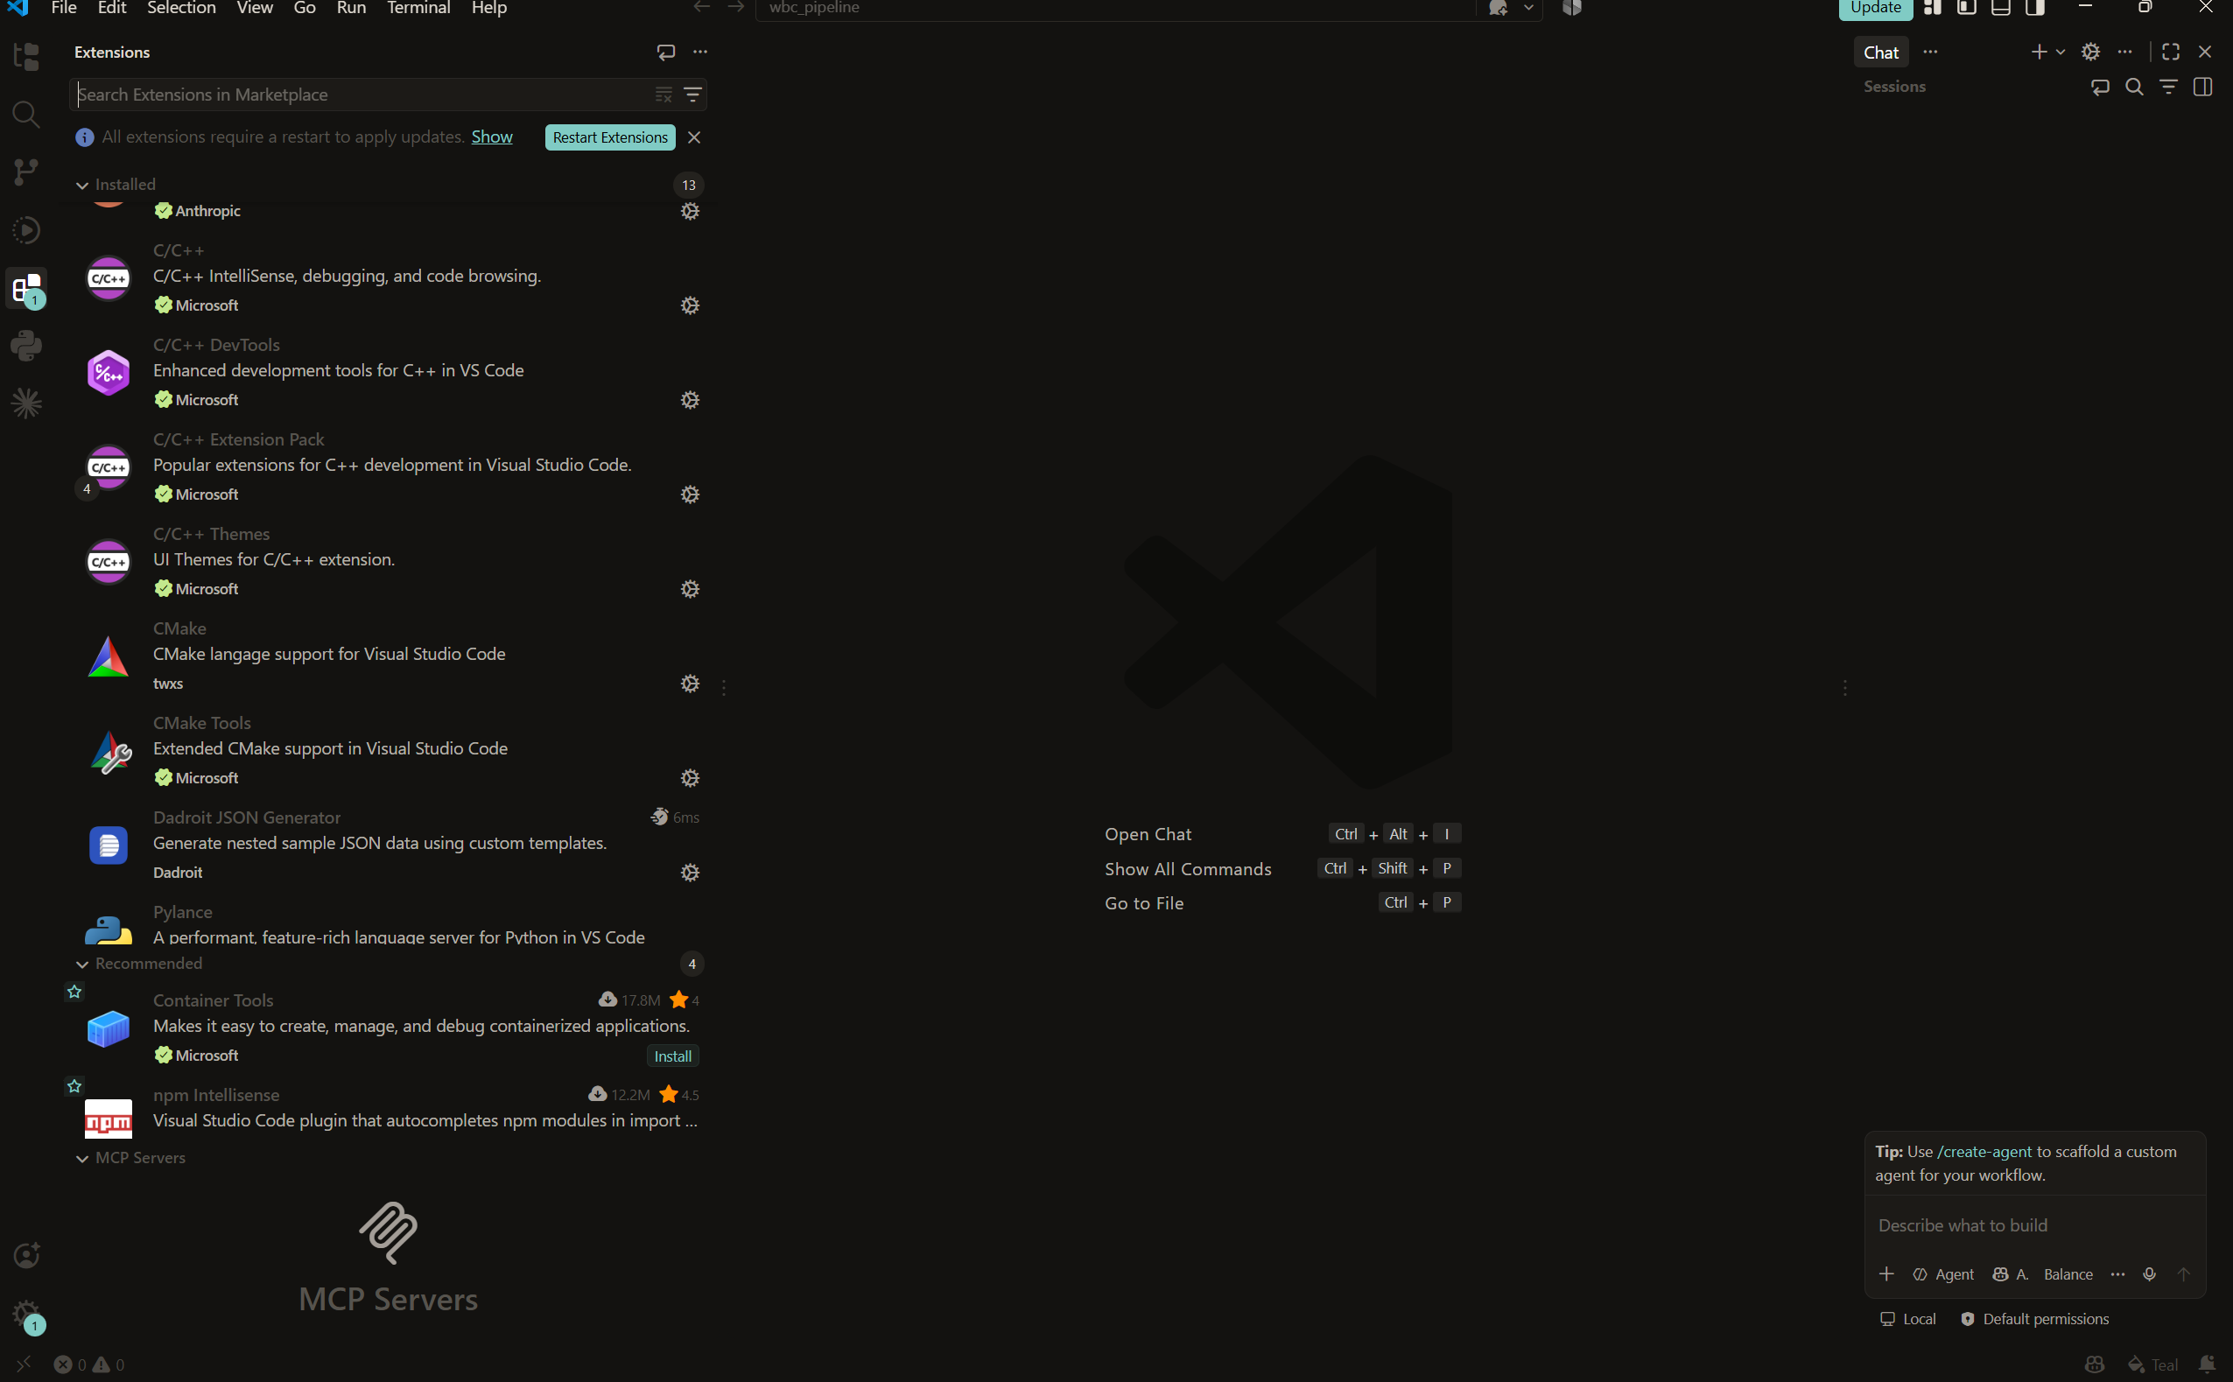The height and width of the screenshot is (1382, 2233).
Task: Click the Restart Extensions button
Action: tap(609, 137)
